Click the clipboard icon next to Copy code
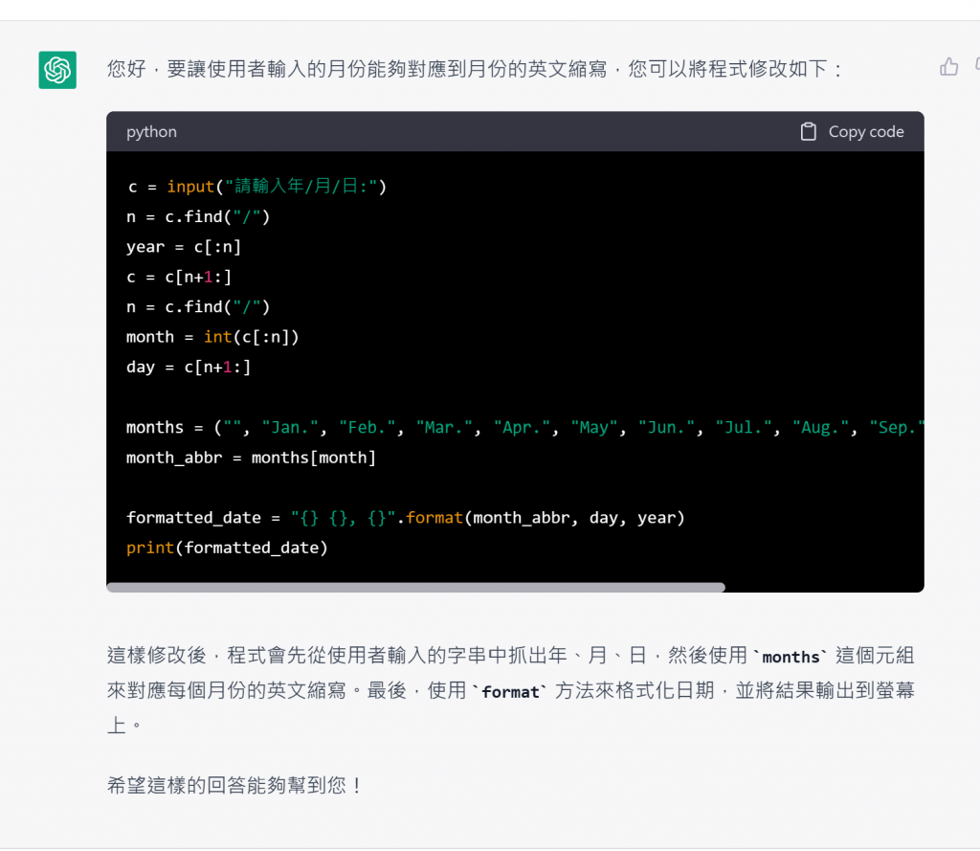 pyautogui.click(x=808, y=132)
